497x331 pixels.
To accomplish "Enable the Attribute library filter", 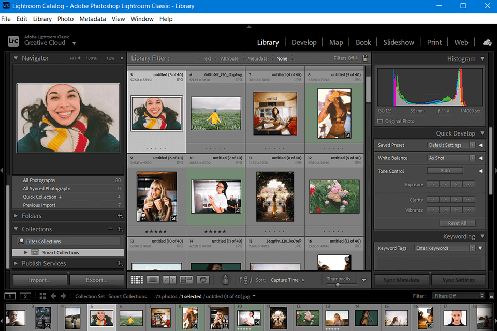I will click(x=229, y=58).
